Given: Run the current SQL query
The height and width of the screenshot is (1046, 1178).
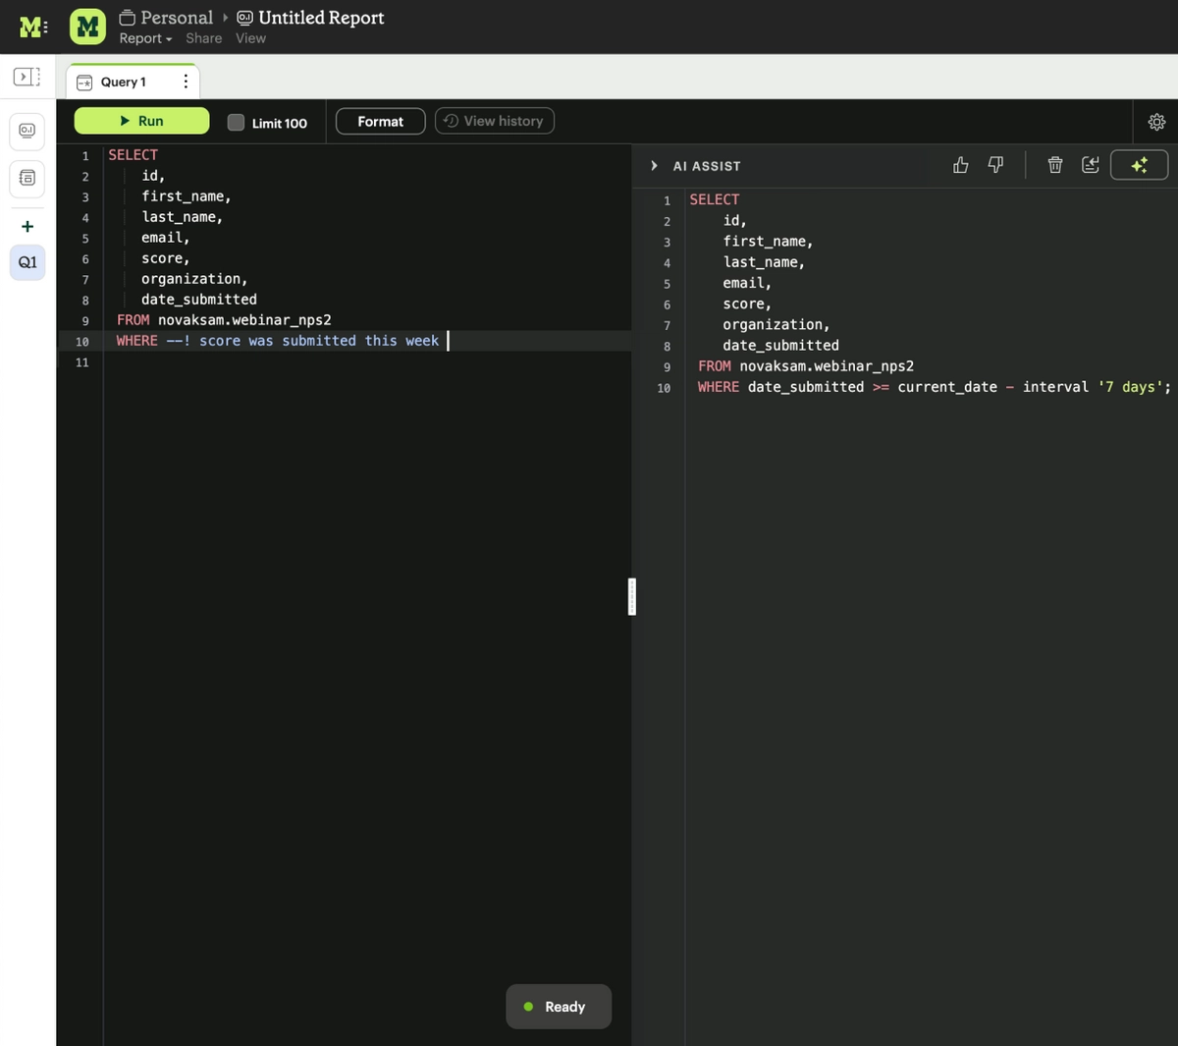Looking at the screenshot, I should (141, 120).
